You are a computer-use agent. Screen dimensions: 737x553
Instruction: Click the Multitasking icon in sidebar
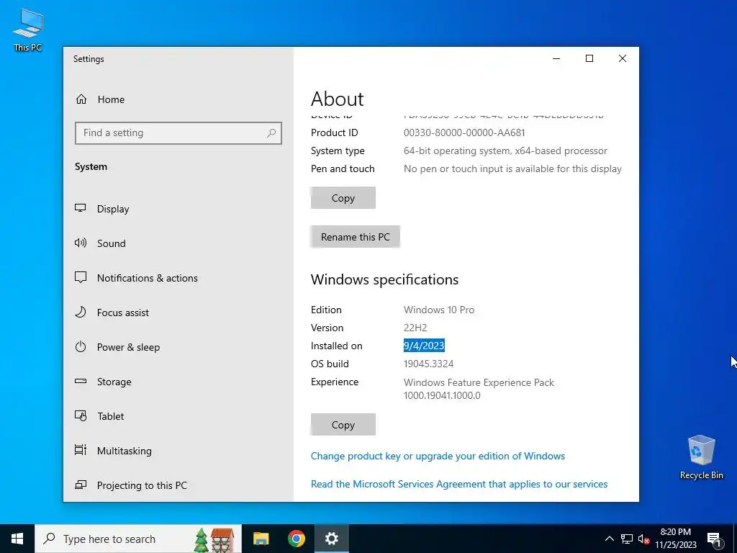(x=81, y=450)
